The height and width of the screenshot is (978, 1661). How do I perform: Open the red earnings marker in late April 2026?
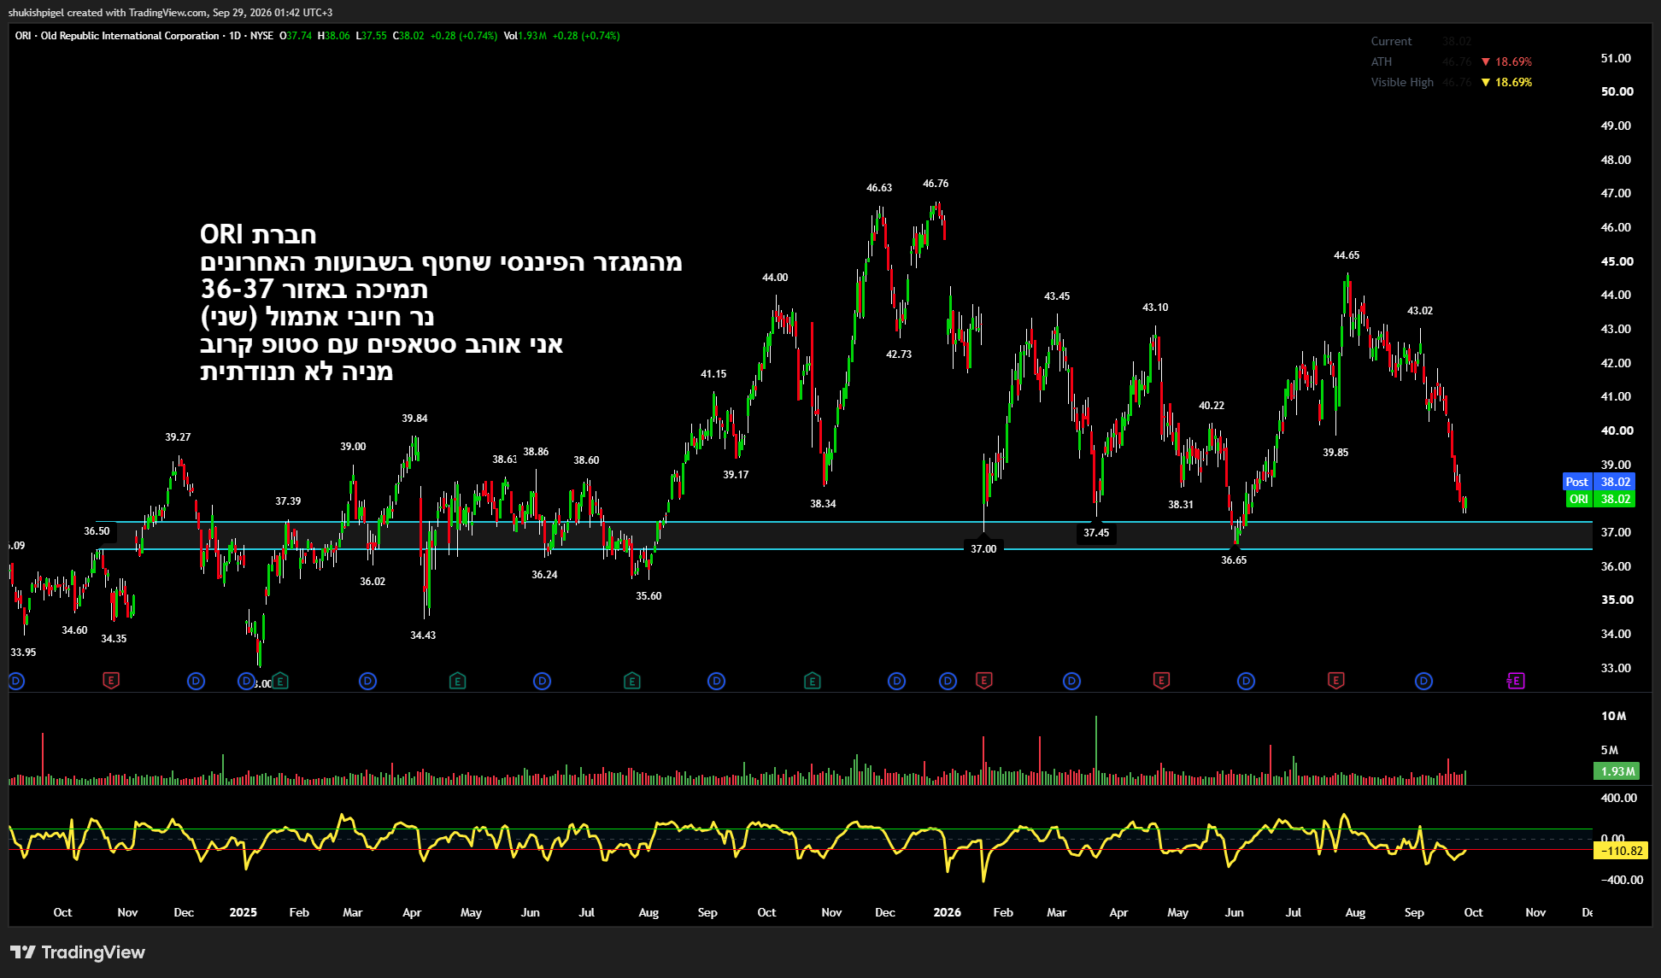click(x=1160, y=681)
